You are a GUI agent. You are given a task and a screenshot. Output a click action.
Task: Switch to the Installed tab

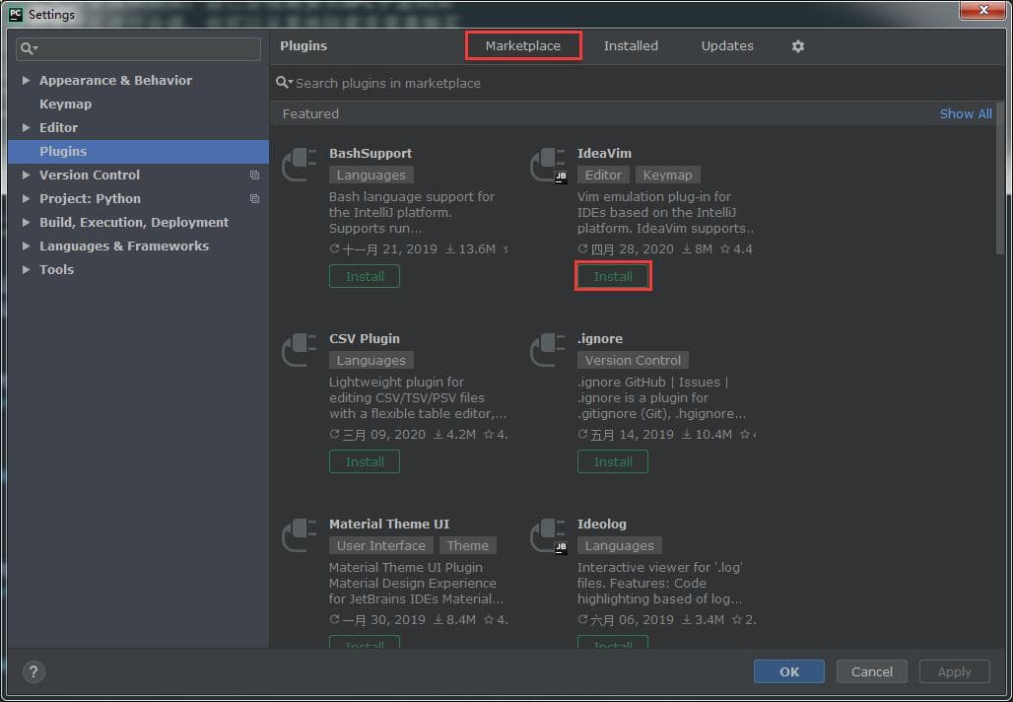[x=631, y=46]
